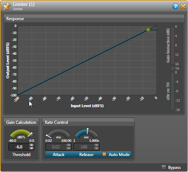
Task: Click the pushpin icon in the title bar
Action: pyautogui.click(x=7, y=6)
